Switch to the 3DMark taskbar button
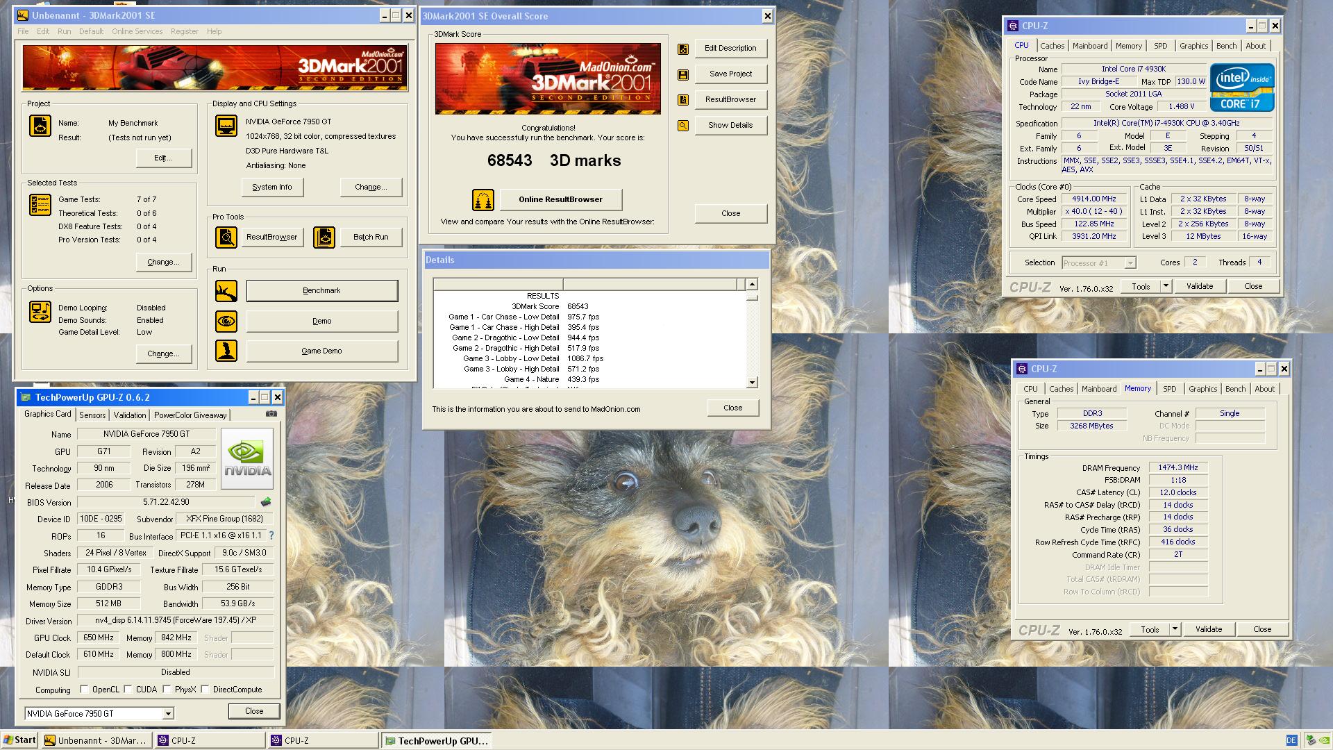This screenshot has height=750, width=1333. (95, 740)
